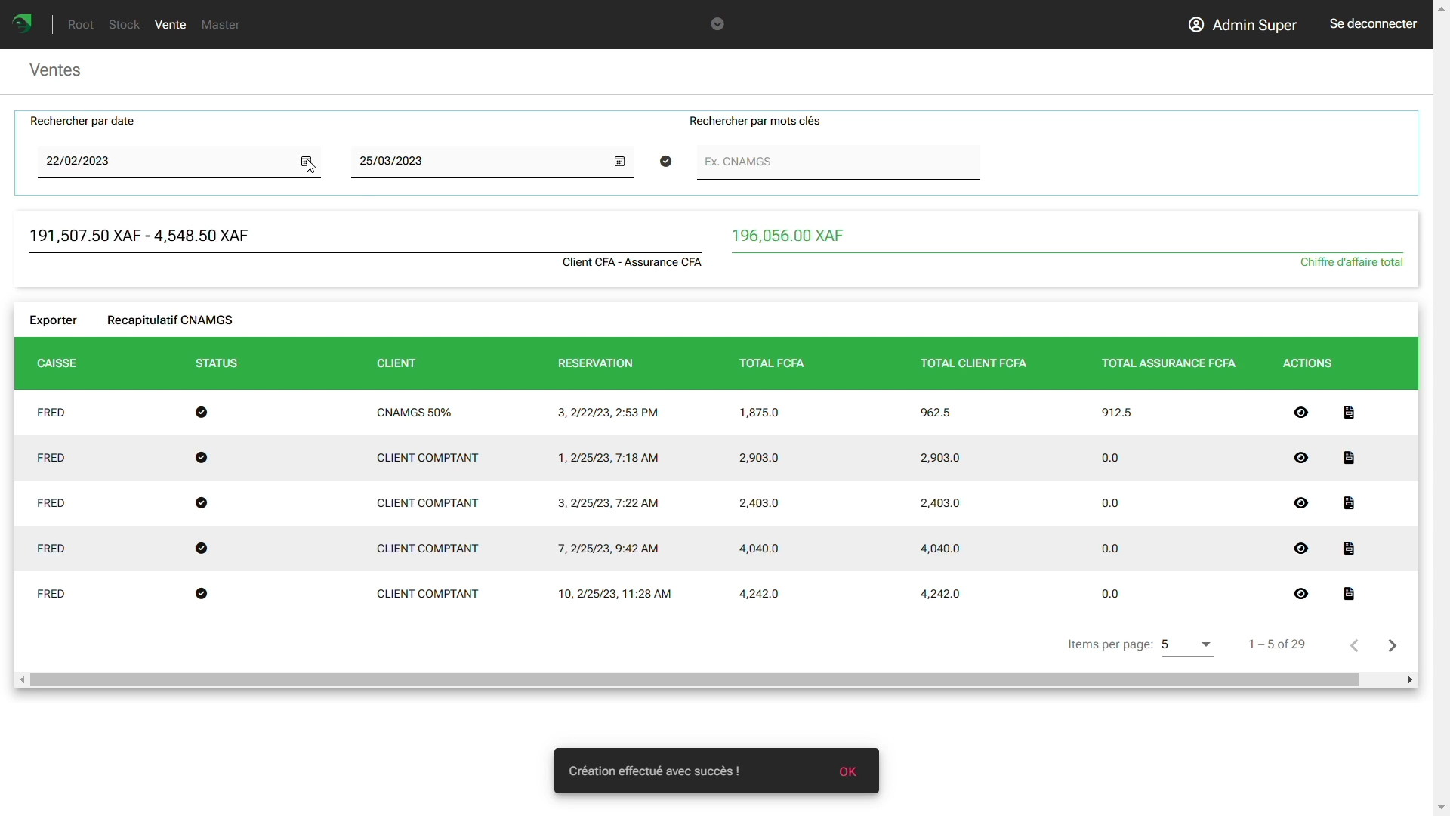View details of the 2,403.0 sale
This screenshot has width=1450, height=816.
point(1300,503)
